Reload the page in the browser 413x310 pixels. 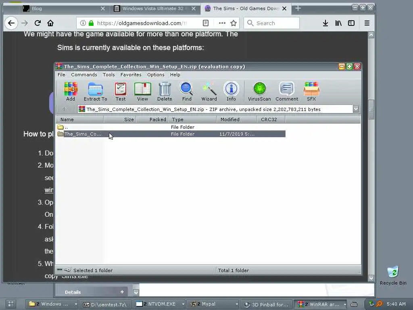(x=38, y=23)
